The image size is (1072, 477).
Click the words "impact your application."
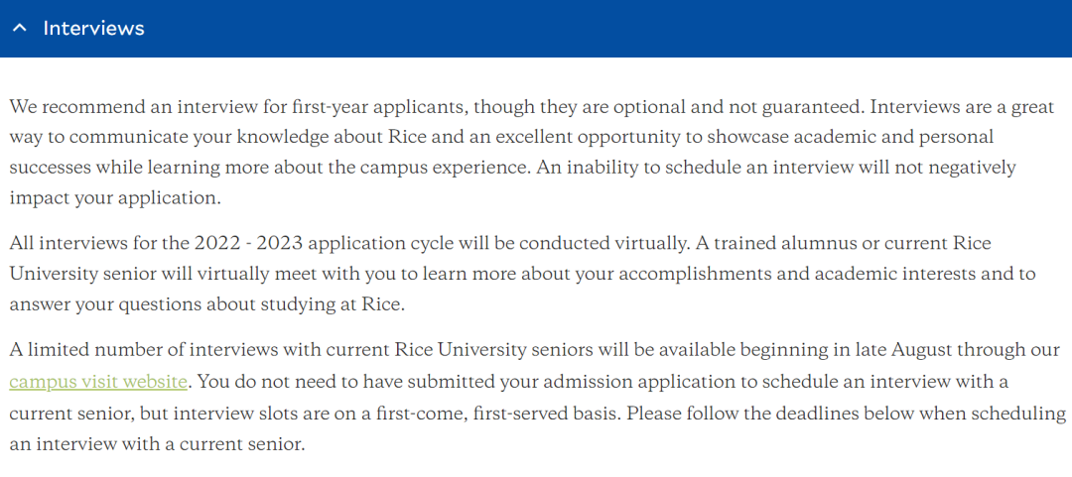pyautogui.click(x=115, y=199)
